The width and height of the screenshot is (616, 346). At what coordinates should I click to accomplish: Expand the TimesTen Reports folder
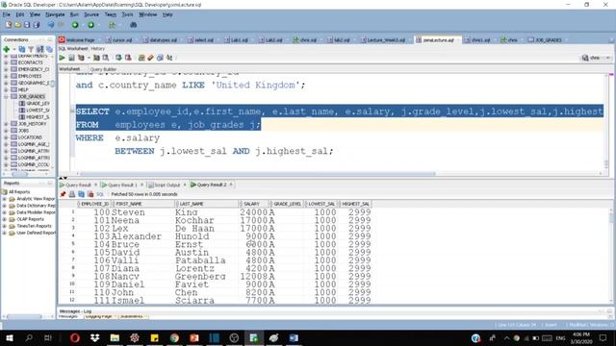tap(5, 226)
